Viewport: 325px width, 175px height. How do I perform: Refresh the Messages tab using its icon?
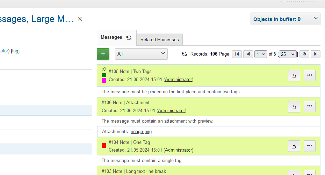[129, 38]
